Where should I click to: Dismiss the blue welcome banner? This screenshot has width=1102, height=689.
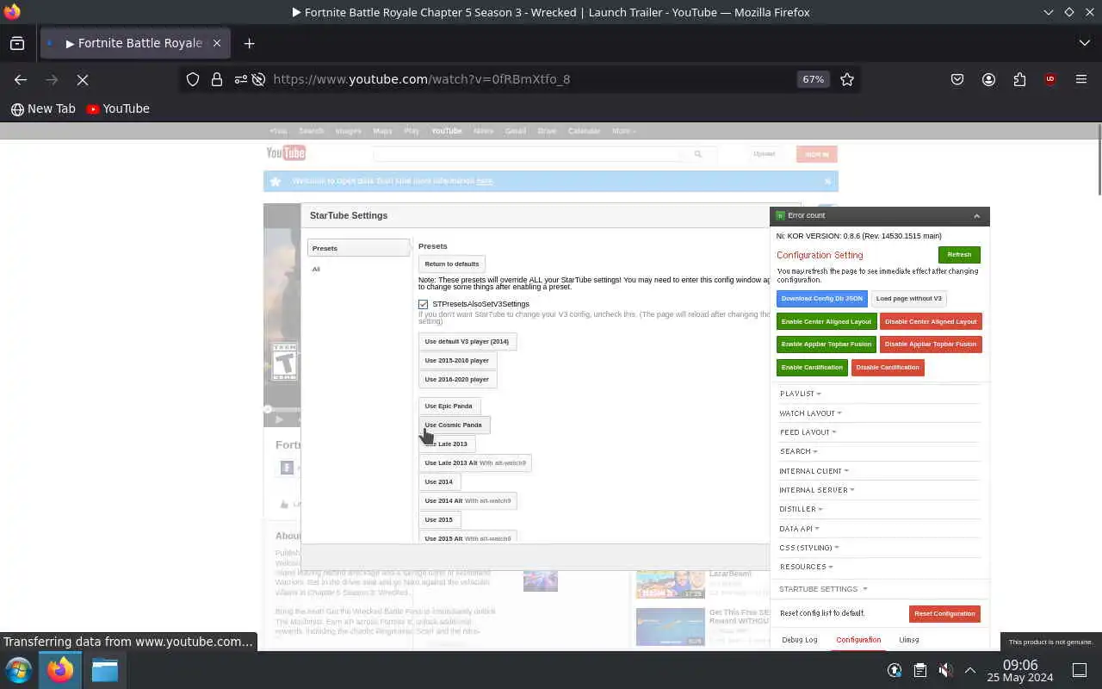click(x=827, y=181)
